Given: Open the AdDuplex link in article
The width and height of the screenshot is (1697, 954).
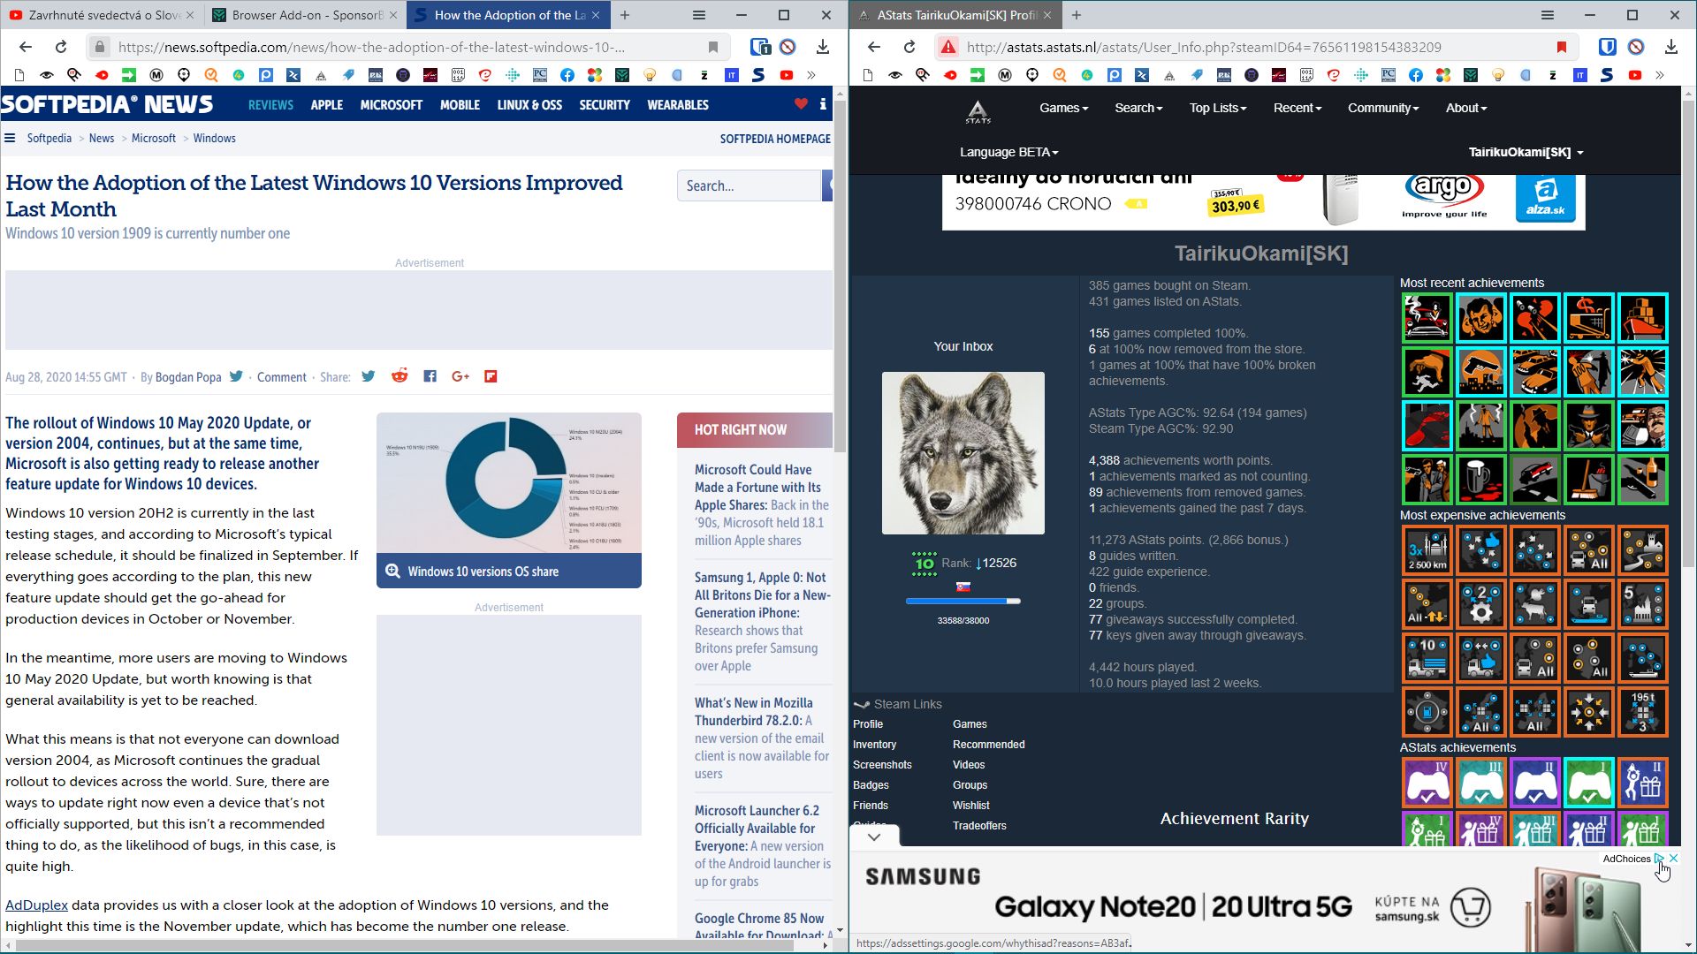Looking at the screenshot, I should pyautogui.click(x=36, y=905).
